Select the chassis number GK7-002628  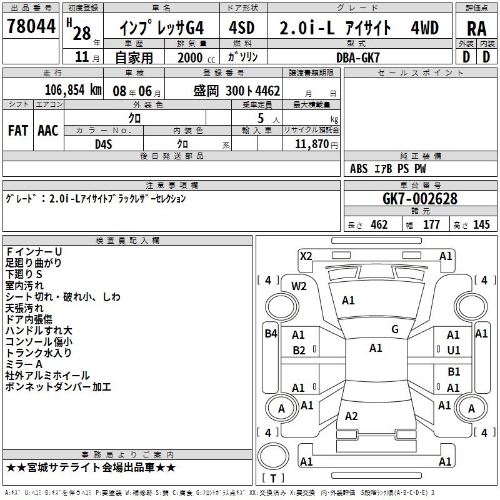point(420,199)
